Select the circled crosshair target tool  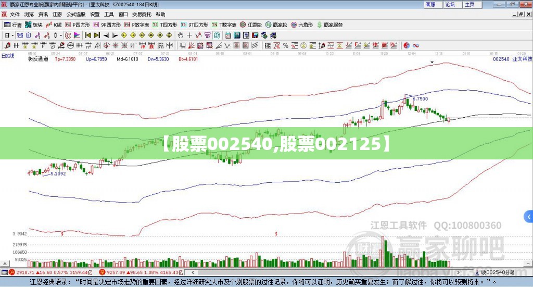pos(106,45)
